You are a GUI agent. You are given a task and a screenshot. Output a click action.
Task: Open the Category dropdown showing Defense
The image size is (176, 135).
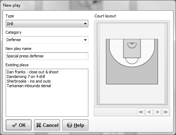point(47,40)
